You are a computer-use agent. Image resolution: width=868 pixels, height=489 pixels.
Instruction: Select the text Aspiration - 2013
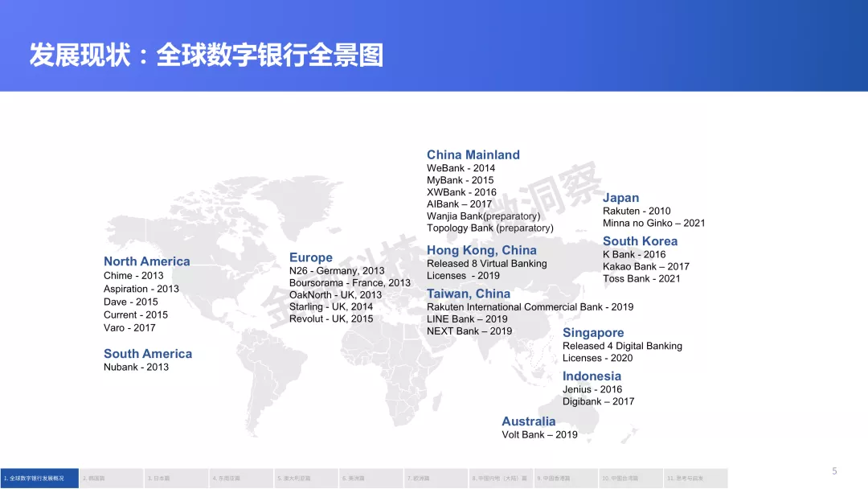tap(141, 289)
